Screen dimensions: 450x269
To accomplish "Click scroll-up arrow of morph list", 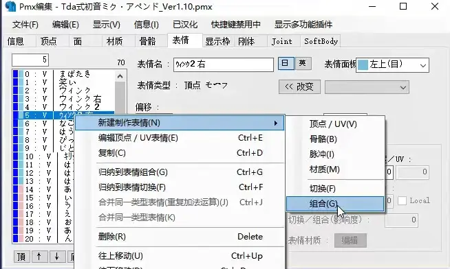I will tap(120, 76).
